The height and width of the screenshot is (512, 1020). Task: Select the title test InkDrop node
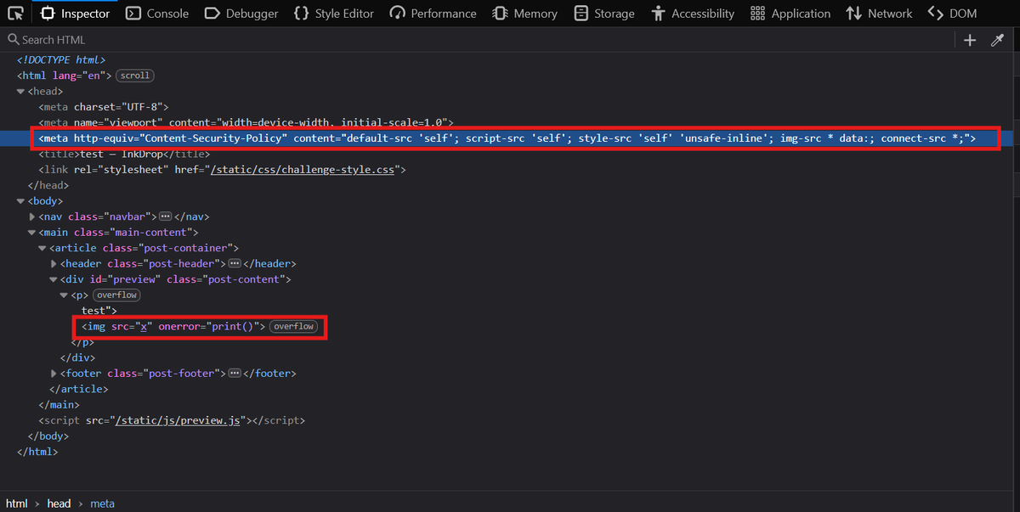click(x=124, y=154)
